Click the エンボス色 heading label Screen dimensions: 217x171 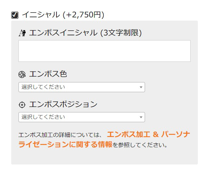48,74
